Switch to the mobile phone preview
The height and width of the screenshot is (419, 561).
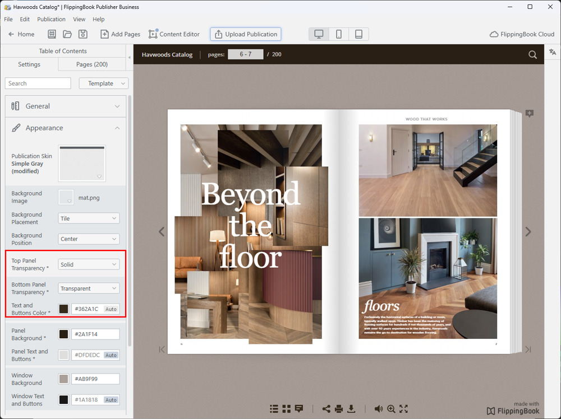[339, 34]
